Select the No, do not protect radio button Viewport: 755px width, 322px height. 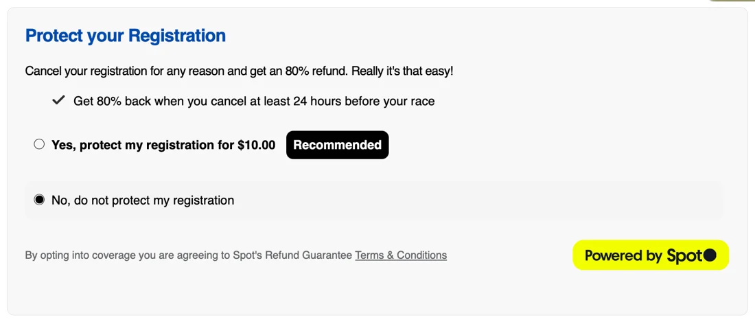pos(39,200)
